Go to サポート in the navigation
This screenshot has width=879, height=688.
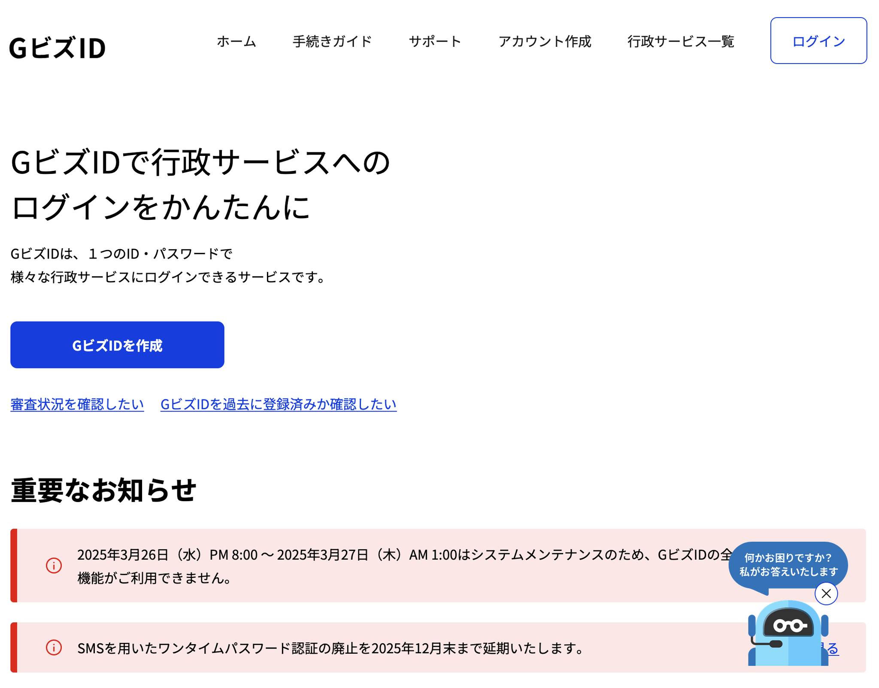coord(435,41)
